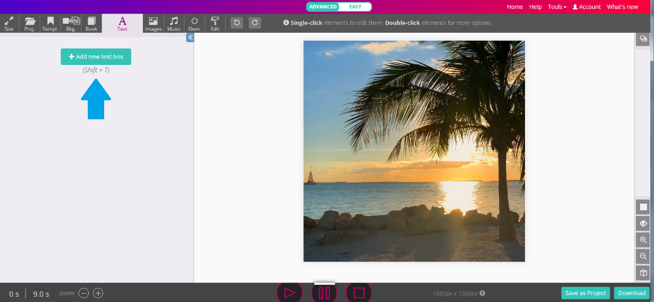The height and width of the screenshot is (302, 654).
Task: Toggle the canvas grid overlay
Action: (643, 207)
